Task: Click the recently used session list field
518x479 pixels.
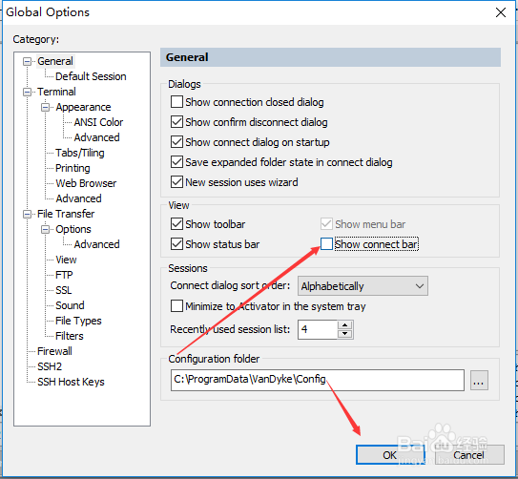Action: [x=318, y=329]
